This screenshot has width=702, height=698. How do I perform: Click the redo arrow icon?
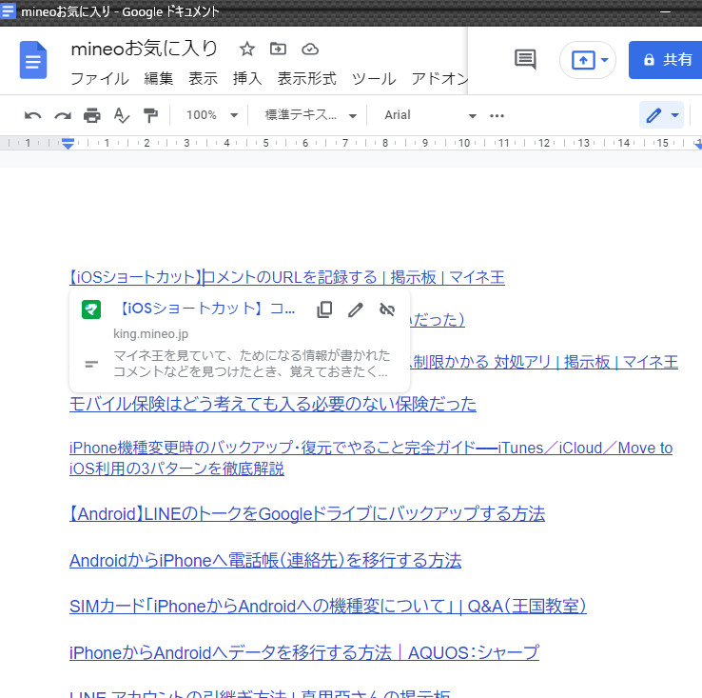(63, 115)
